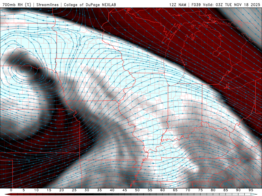The image size is (262, 196).
Task: Click the "45" colorbar scale label
Action: pos(125,190)
